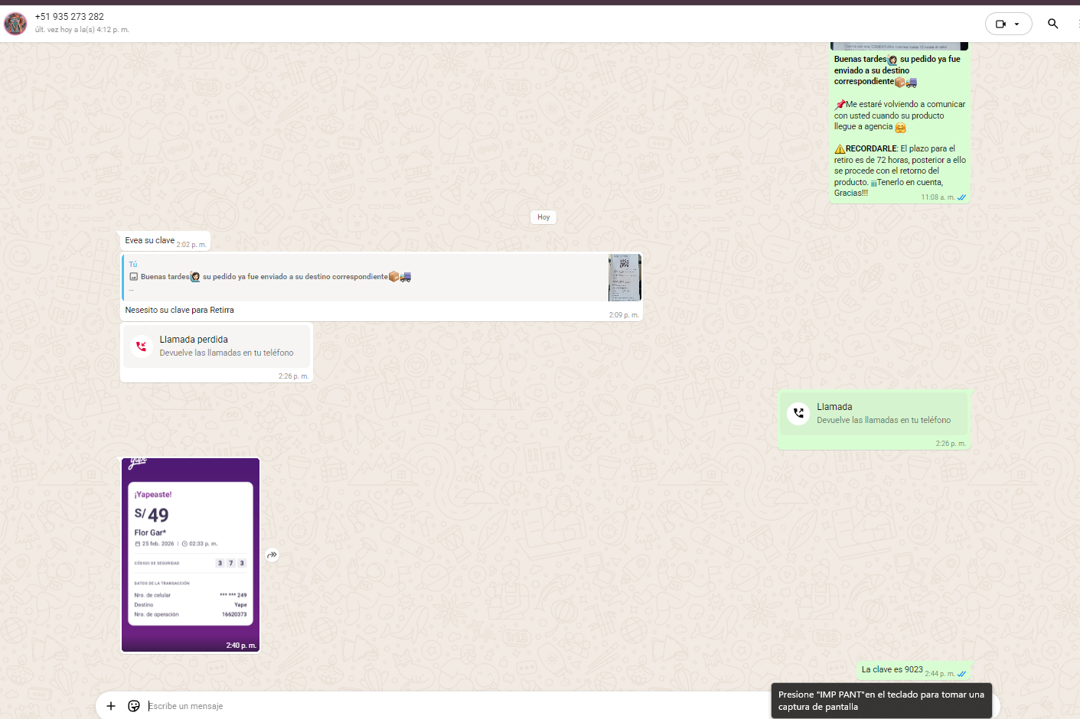Open the quoted message's photo thumbnail
The image size is (1080, 719).
click(x=625, y=278)
